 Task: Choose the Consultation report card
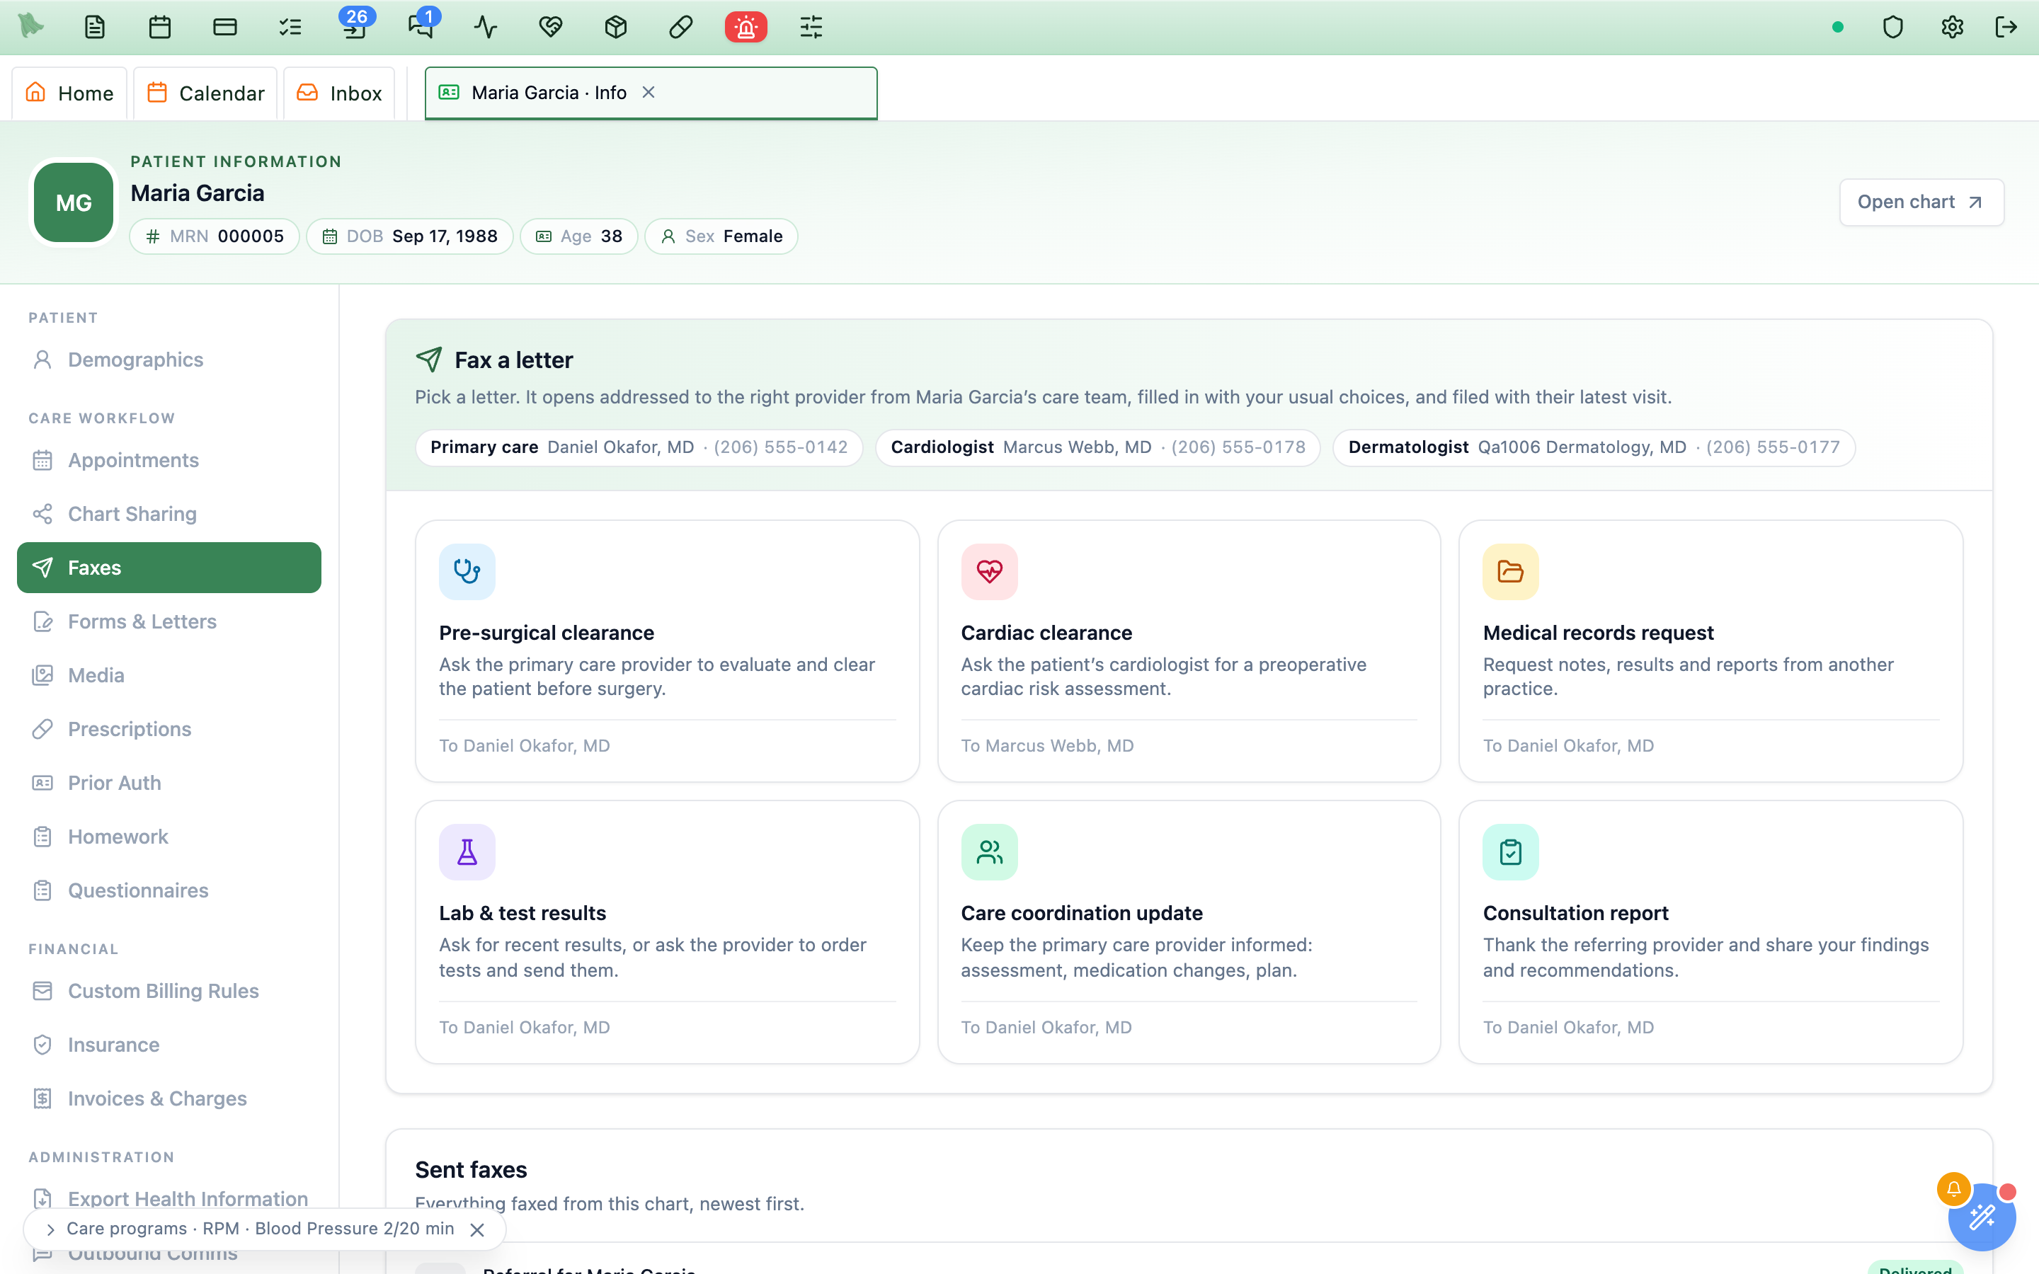click(1711, 932)
